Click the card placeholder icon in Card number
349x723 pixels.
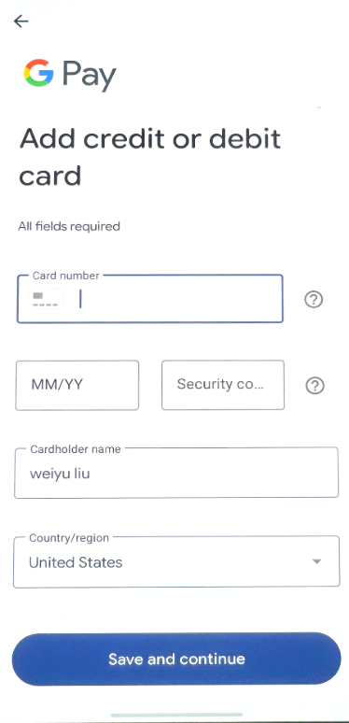(45, 299)
